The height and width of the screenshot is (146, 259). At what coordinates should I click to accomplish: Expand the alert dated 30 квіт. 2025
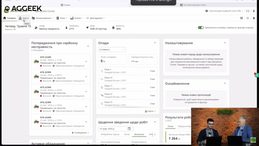click(x=86, y=61)
